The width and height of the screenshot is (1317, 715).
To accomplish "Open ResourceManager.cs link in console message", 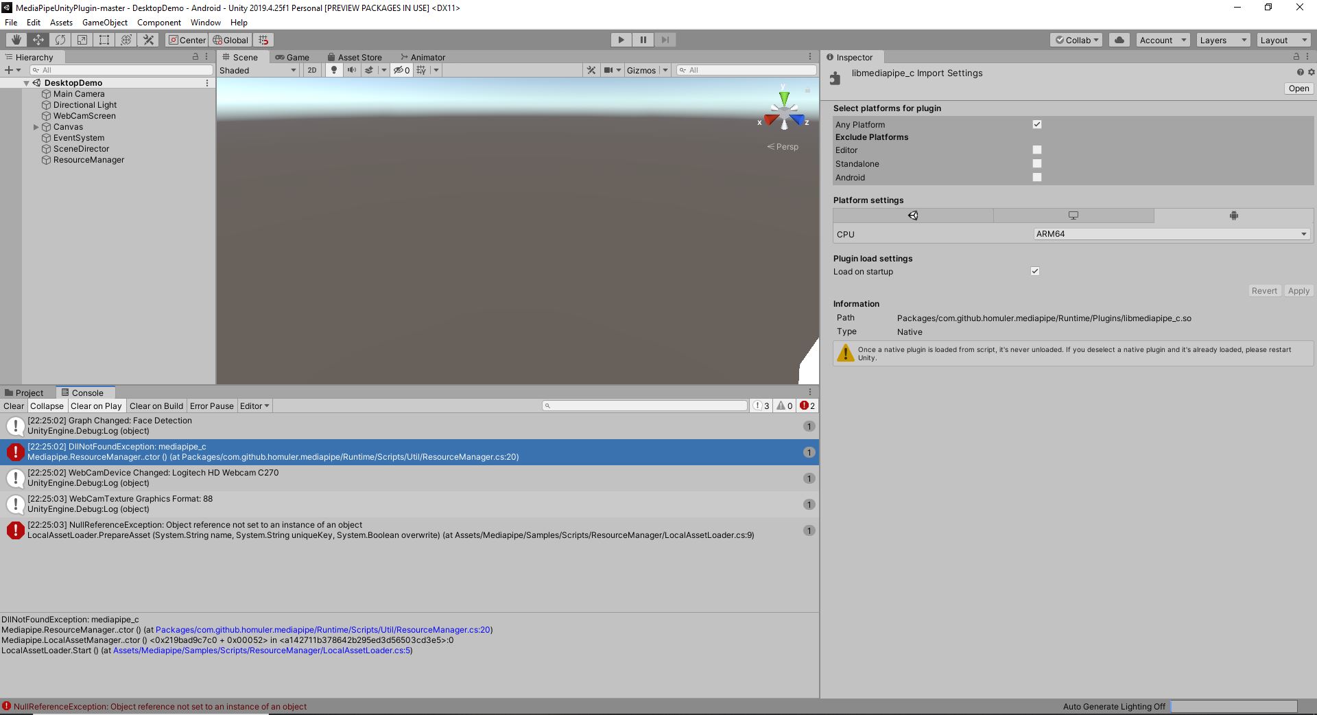I will pyautogui.click(x=323, y=630).
